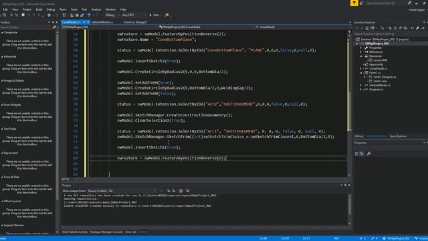Image resolution: width=428 pixels, height=241 pixels.
Task: Collapse the Deprecated toolbox group
Action: (2, 153)
